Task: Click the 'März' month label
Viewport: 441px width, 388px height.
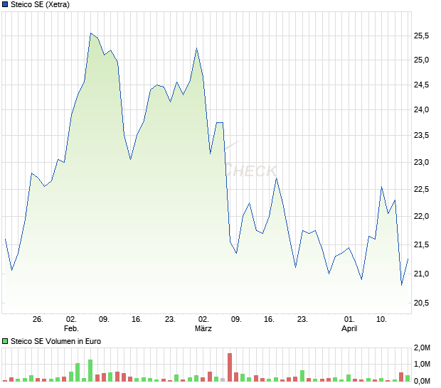Action: tap(203, 328)
